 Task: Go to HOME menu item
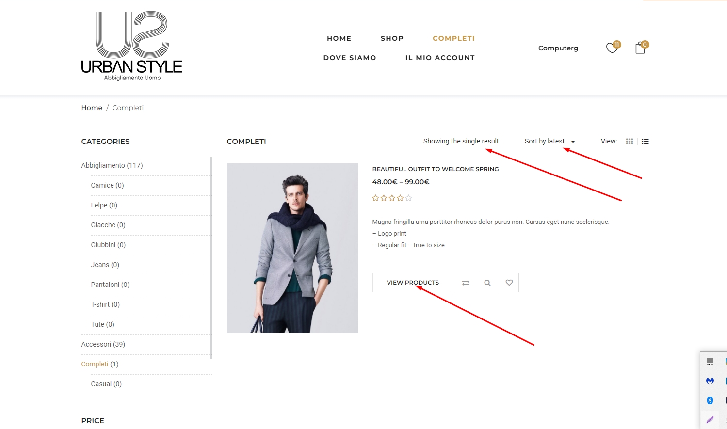coord(339,38)
